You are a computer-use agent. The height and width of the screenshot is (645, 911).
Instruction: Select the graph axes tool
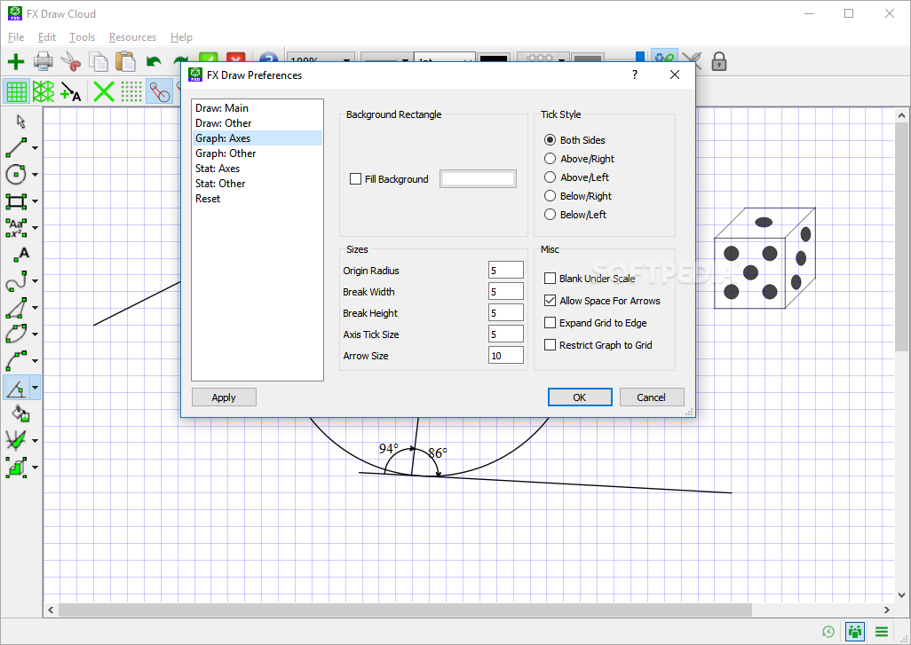coord(16,441)
